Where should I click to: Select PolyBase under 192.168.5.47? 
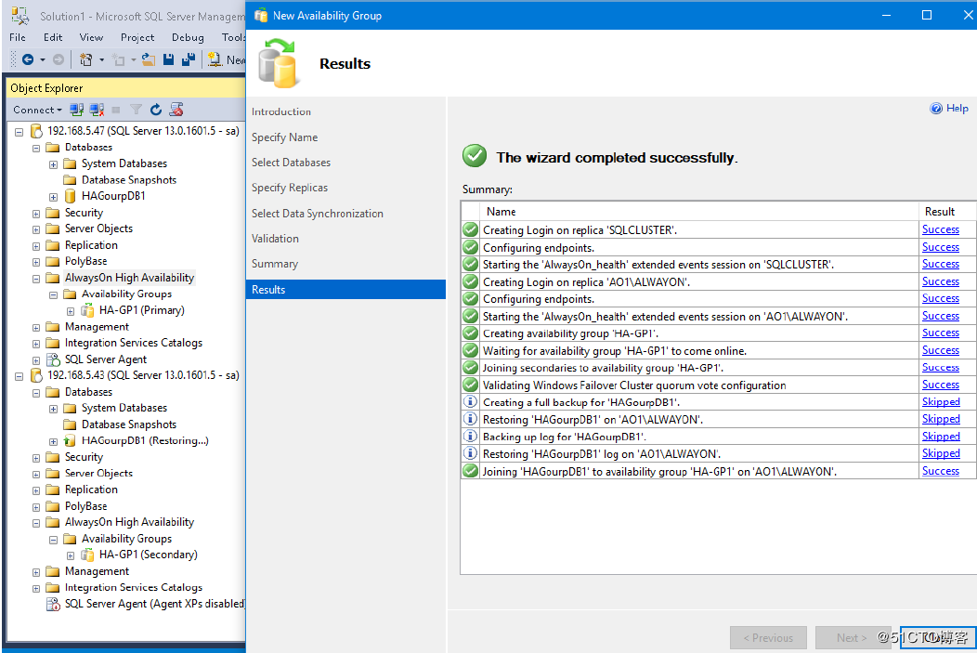point(86,261)
